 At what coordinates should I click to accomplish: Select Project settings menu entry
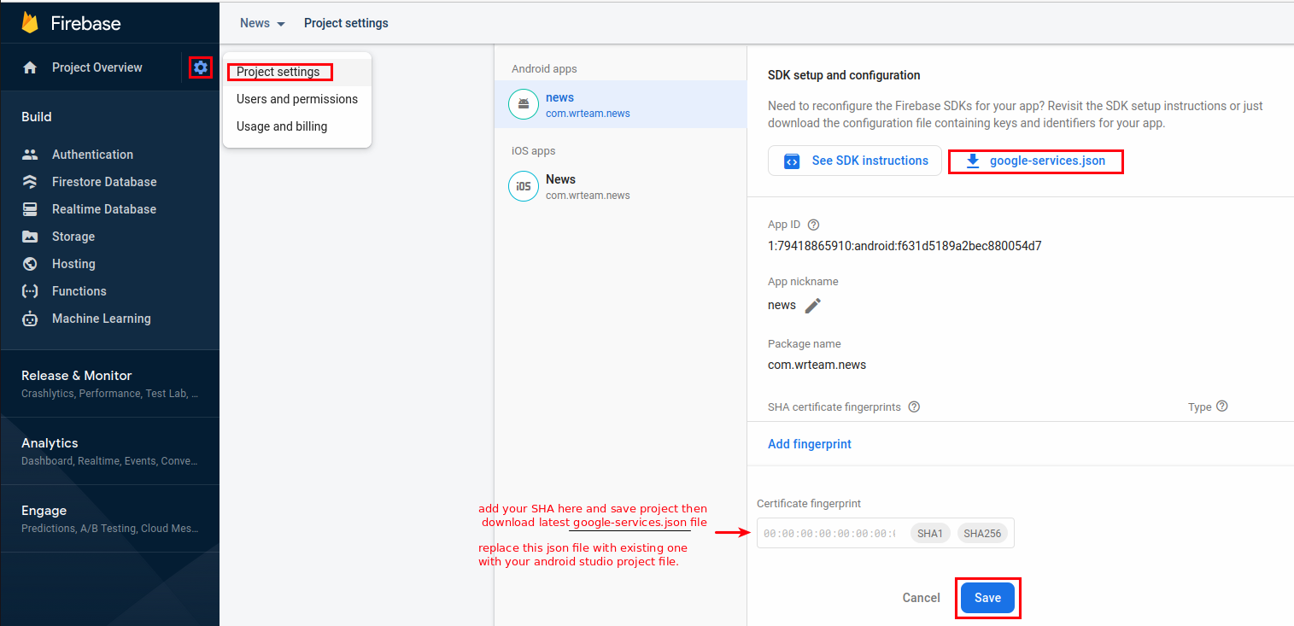279,73
